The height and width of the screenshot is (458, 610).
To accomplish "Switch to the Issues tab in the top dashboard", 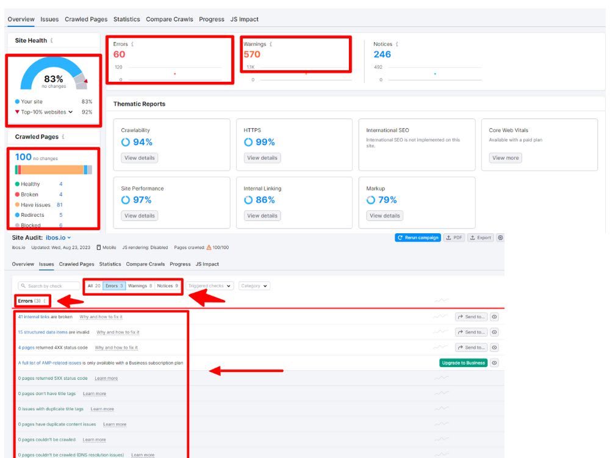I will (49, 19).
